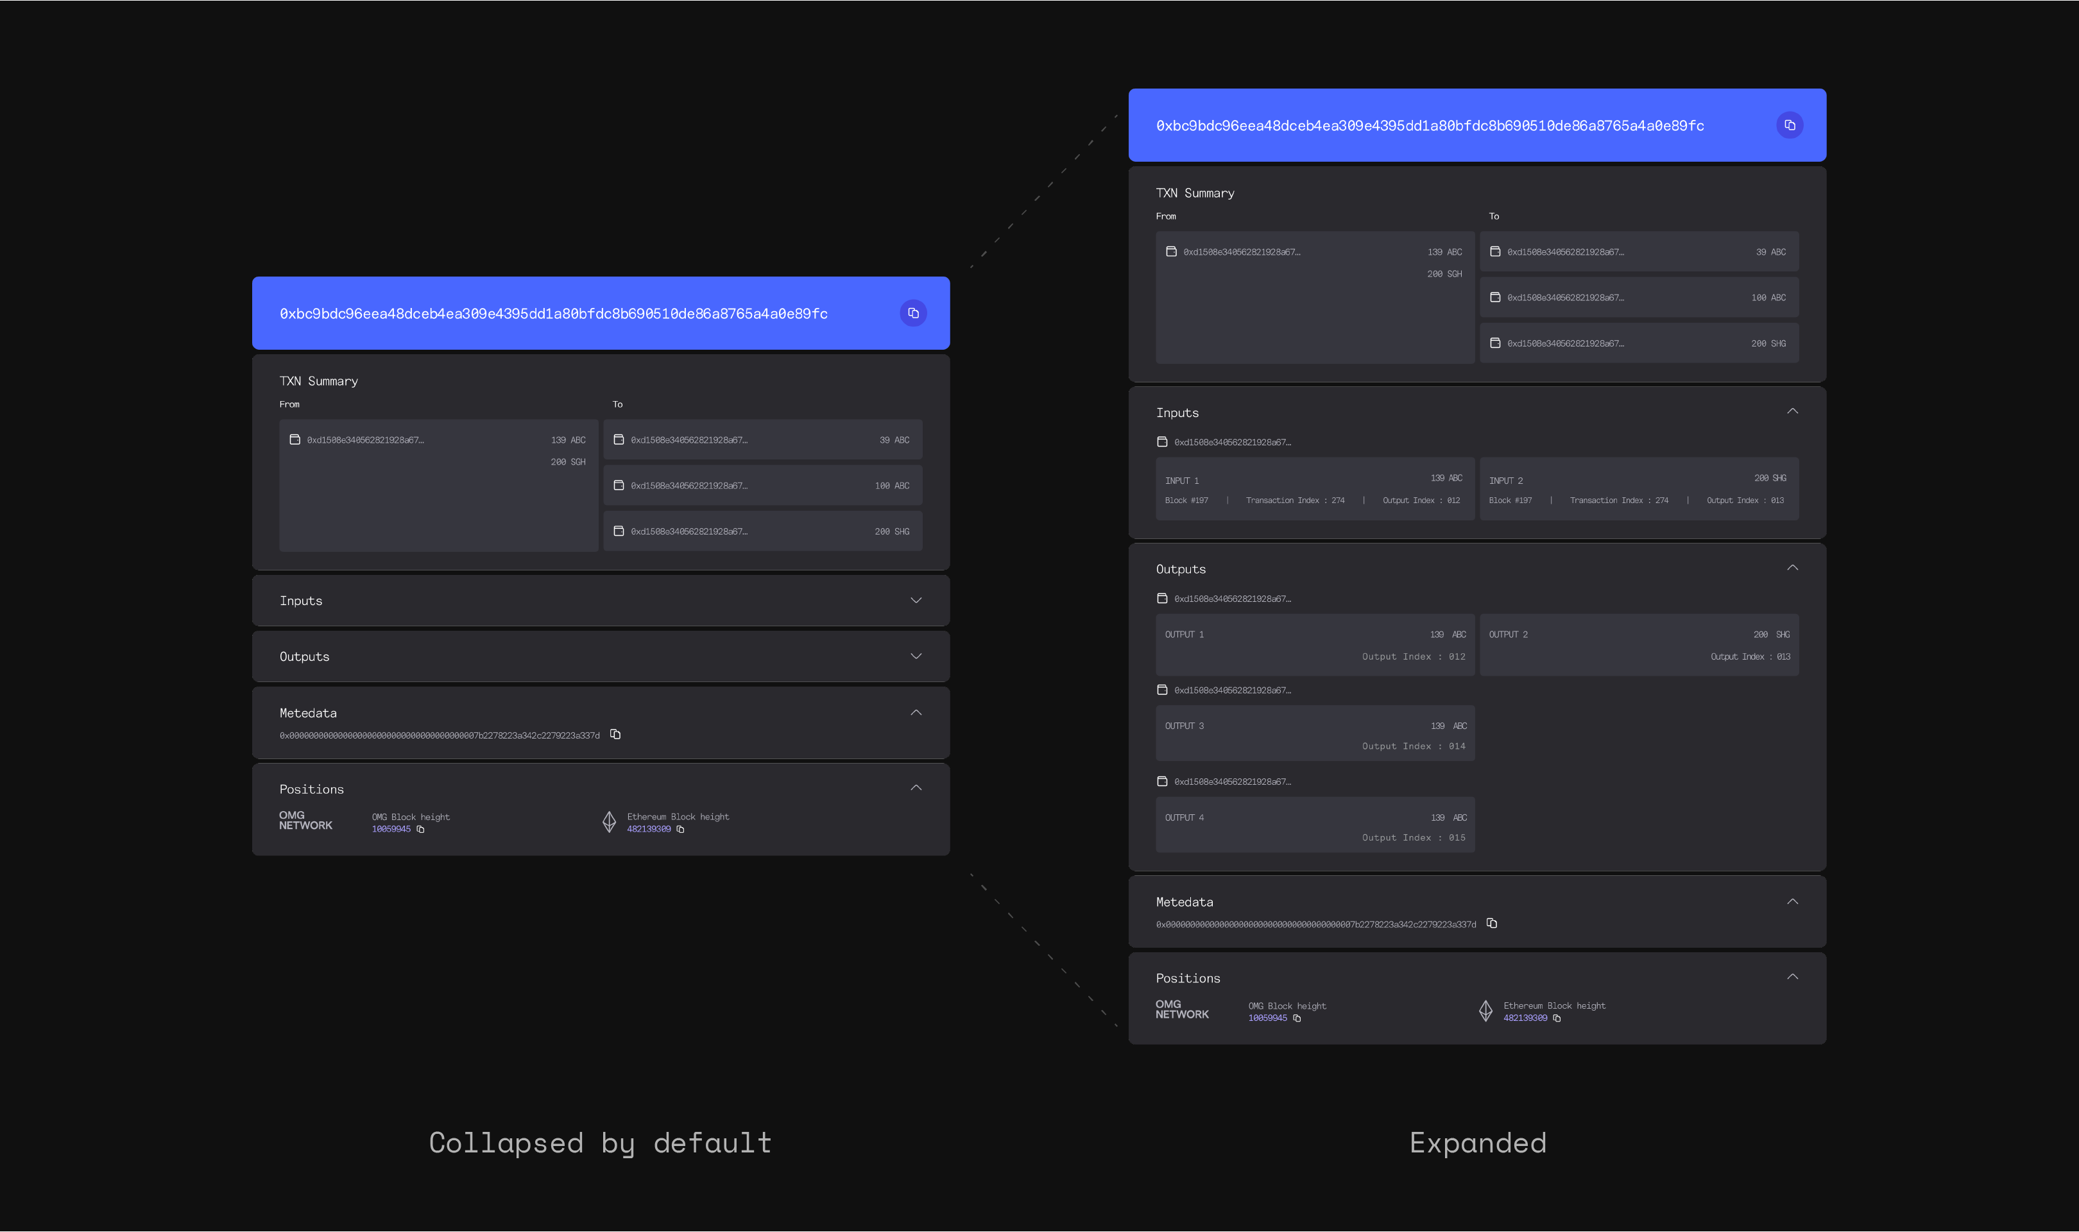The height and width of the screenshot is (1232, 2079).
Task: Collapse the Metedata section
Action: 916,712
